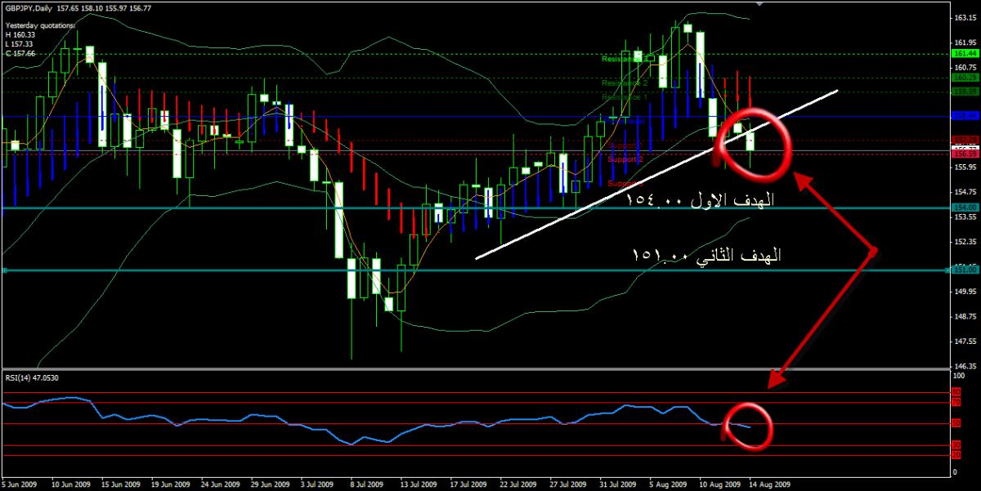Click the '10 Jun 2009' date label
The height and width of the screenshot is (491, 981).
(x=70, y=484)
